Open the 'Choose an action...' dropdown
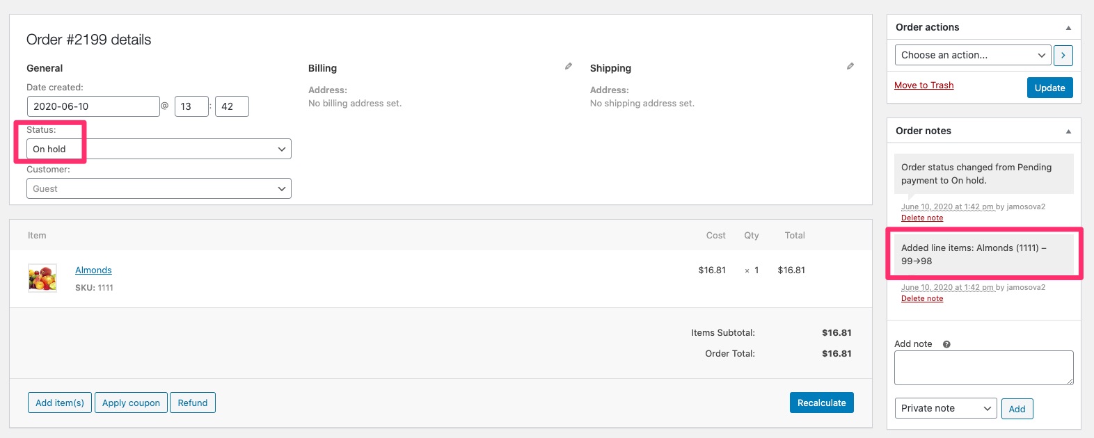Screen dimensions: 1094x438 pos(972,55)
